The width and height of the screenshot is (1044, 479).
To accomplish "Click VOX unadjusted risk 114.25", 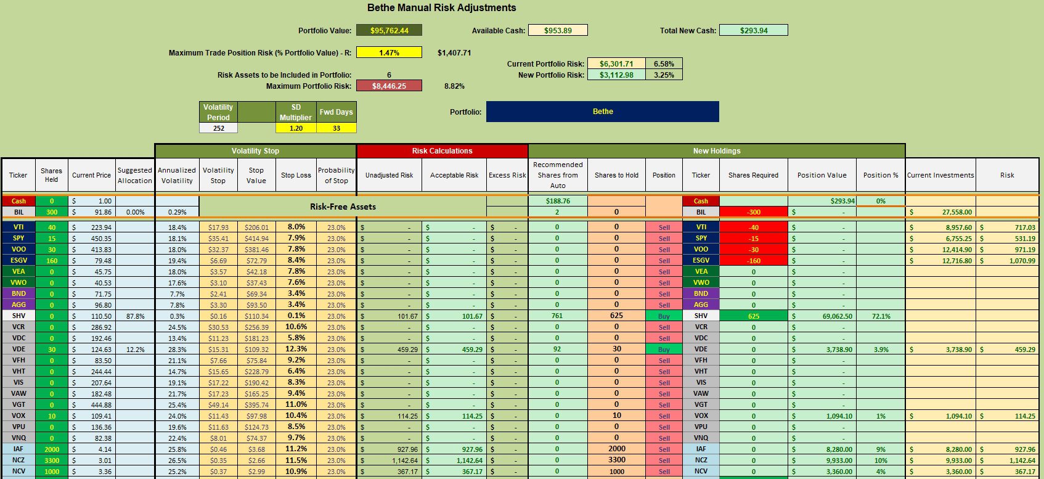I will (389, 416).
